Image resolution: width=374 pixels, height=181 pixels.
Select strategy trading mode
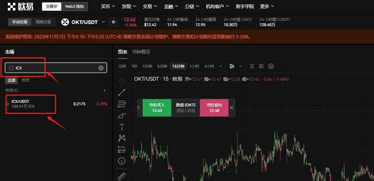tap(43, 22)
